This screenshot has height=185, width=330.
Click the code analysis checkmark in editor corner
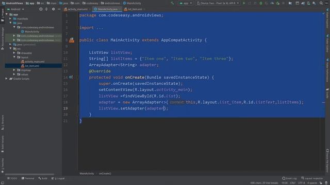(x=323, y=13)
